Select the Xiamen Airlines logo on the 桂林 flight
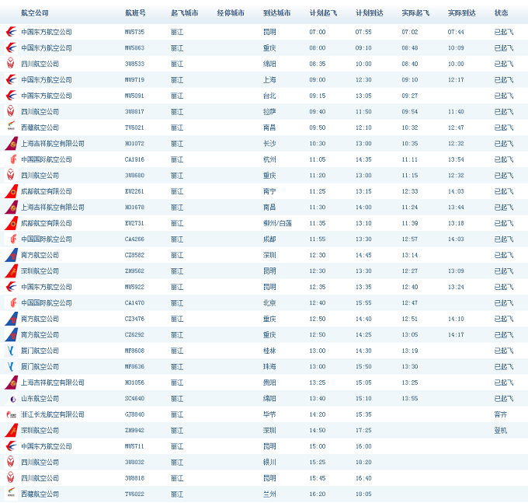The height and width of the screenshot is (503, 528). click(11, 351)
